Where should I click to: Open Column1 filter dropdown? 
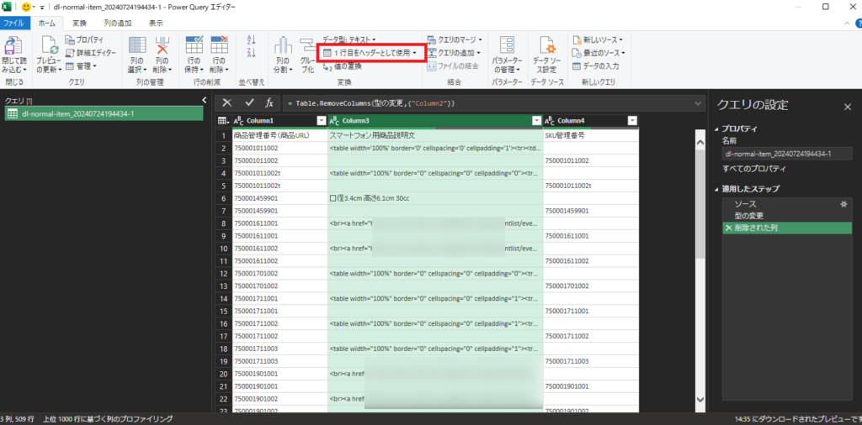[321, 121]
